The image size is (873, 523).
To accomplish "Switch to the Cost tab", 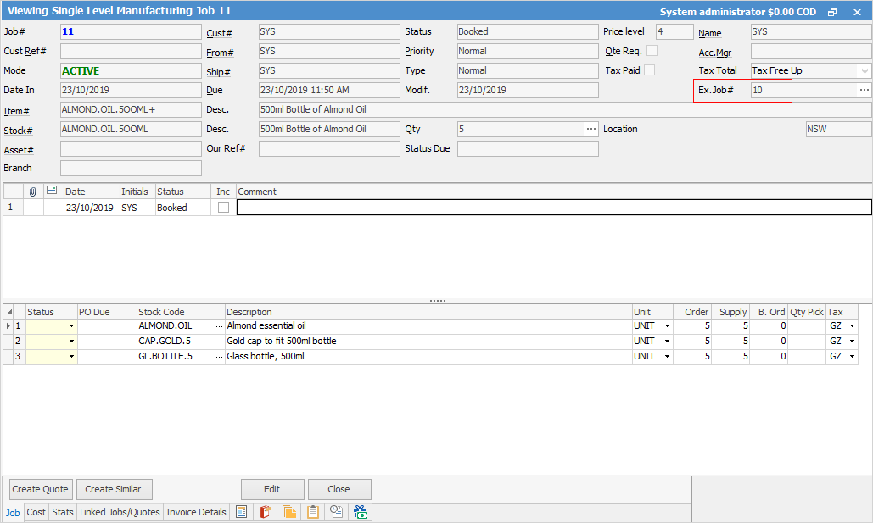I will click(36, 512).
